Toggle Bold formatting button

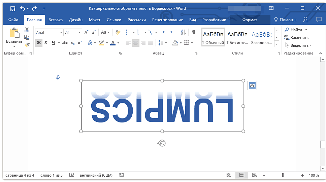tap(38, 43)
